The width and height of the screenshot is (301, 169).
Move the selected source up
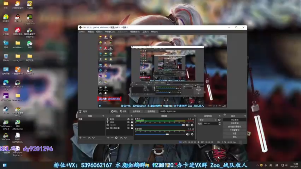[121, 137]
